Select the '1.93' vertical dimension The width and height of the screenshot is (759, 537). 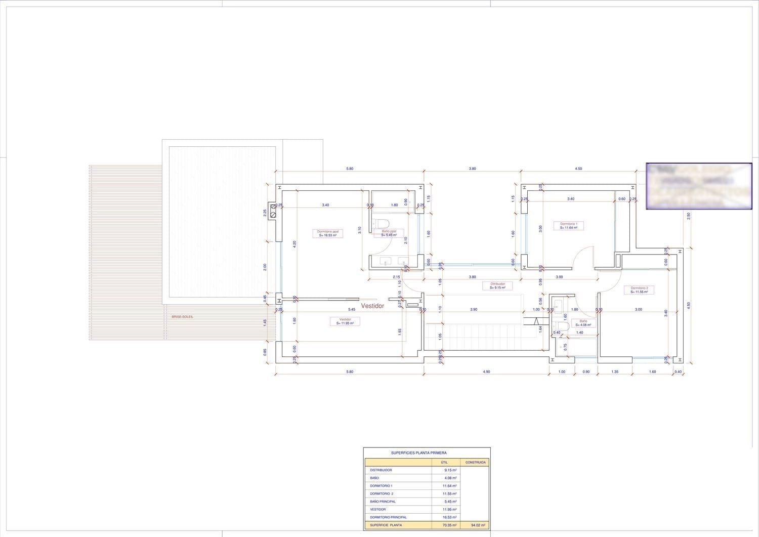[400, 332]
